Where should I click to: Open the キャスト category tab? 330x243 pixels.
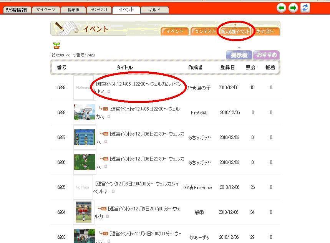tap(266, 31)
